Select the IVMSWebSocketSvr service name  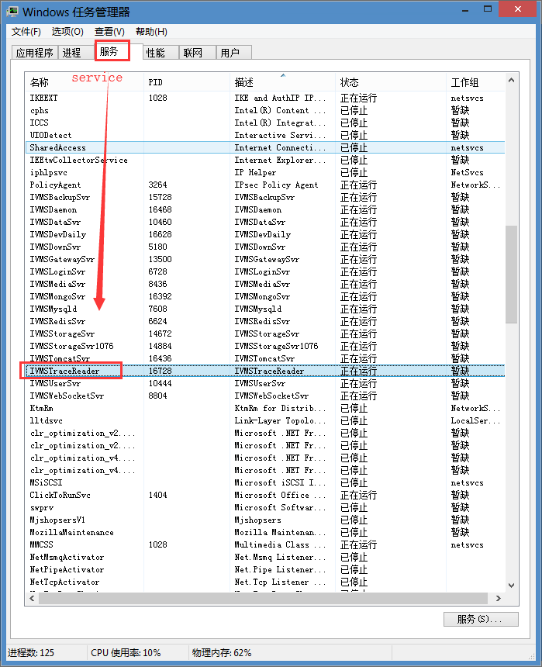(x=67, y=396)
